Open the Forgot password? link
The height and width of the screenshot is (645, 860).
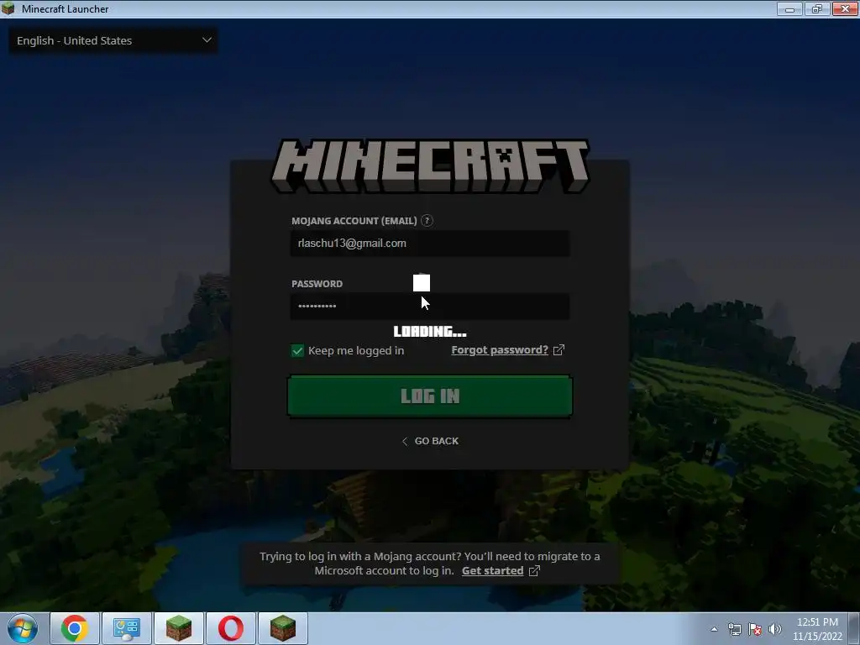500,350
